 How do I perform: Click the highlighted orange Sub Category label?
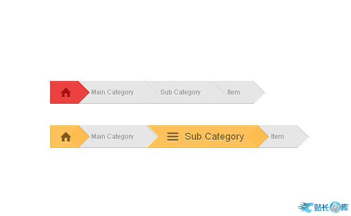(214, 137)
